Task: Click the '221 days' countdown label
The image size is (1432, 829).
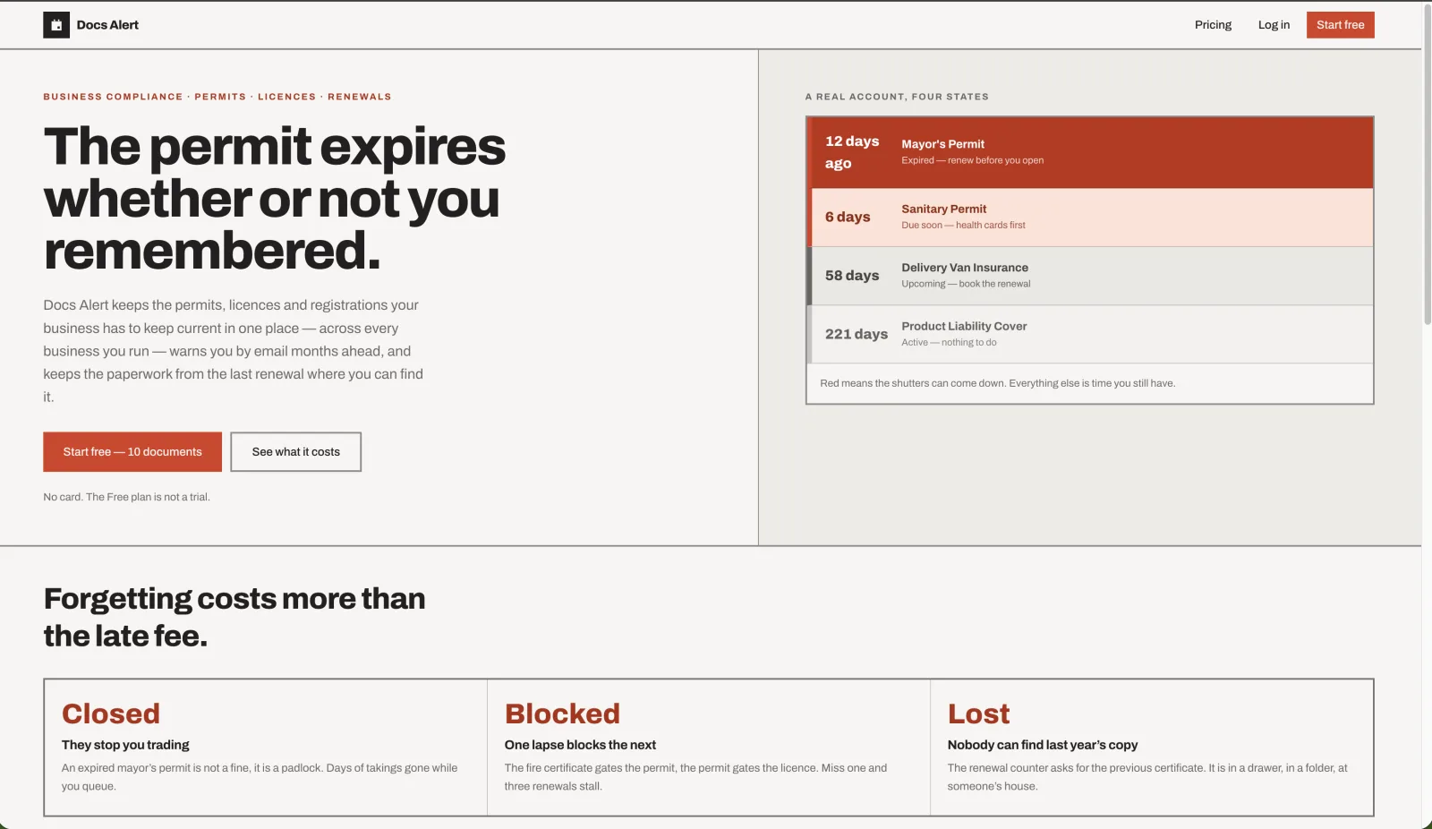Action: (x=857, y=334)
